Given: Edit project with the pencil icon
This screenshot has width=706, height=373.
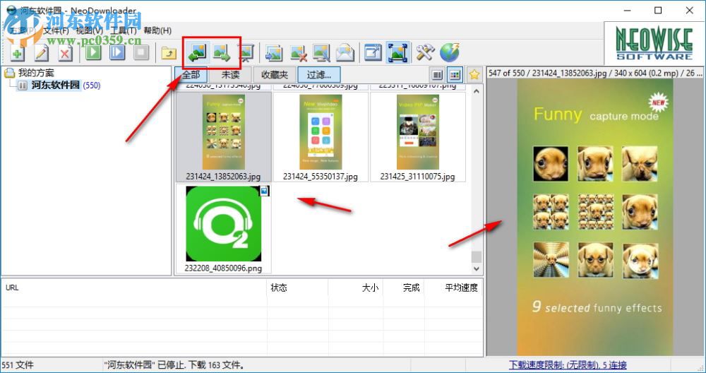Looking at the screenshot, I should pyautogui.click(x=42, y=53).
